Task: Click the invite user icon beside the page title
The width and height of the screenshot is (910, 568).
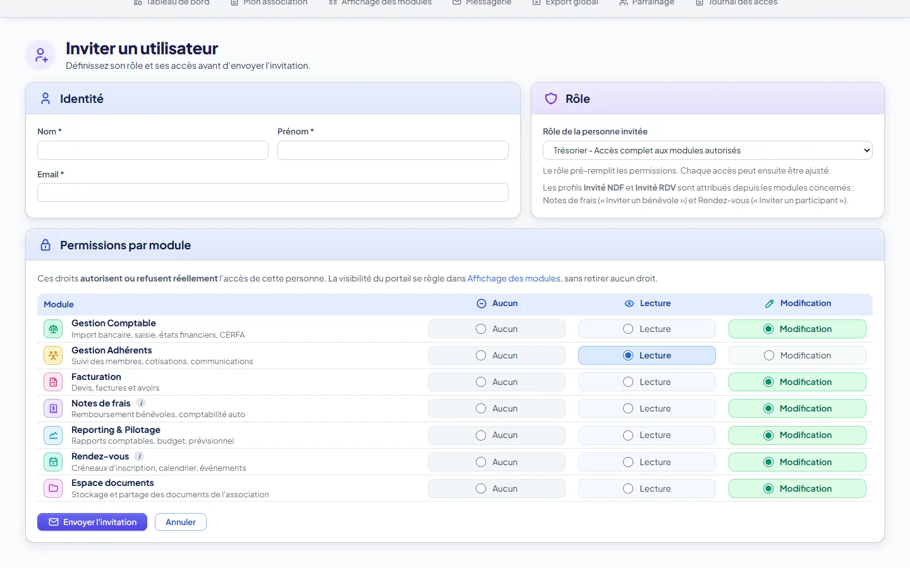Action: click(41, 55)
